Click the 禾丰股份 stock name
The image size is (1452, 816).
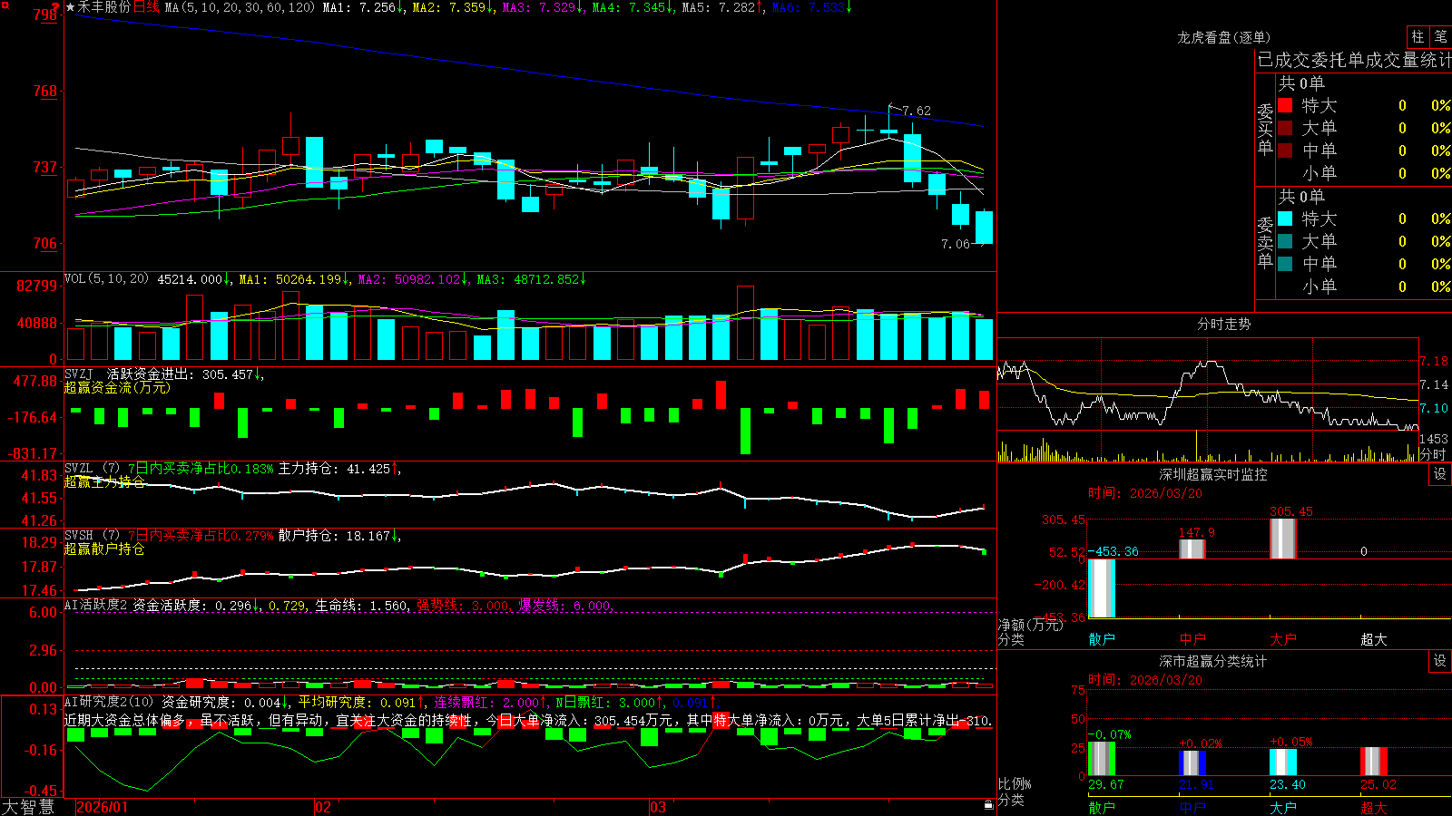[103, 7]
